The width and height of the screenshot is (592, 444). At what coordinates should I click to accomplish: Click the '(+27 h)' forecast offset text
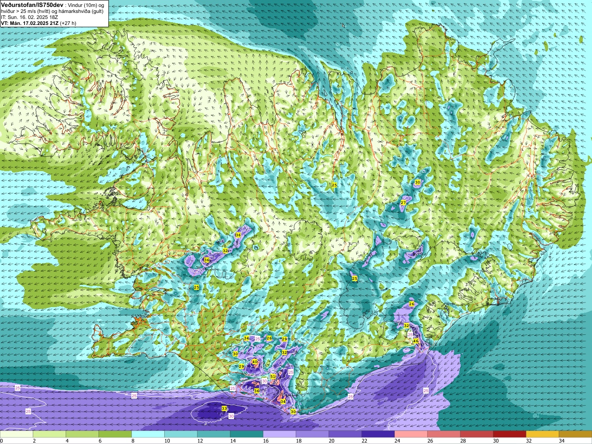tap(68, 23)
